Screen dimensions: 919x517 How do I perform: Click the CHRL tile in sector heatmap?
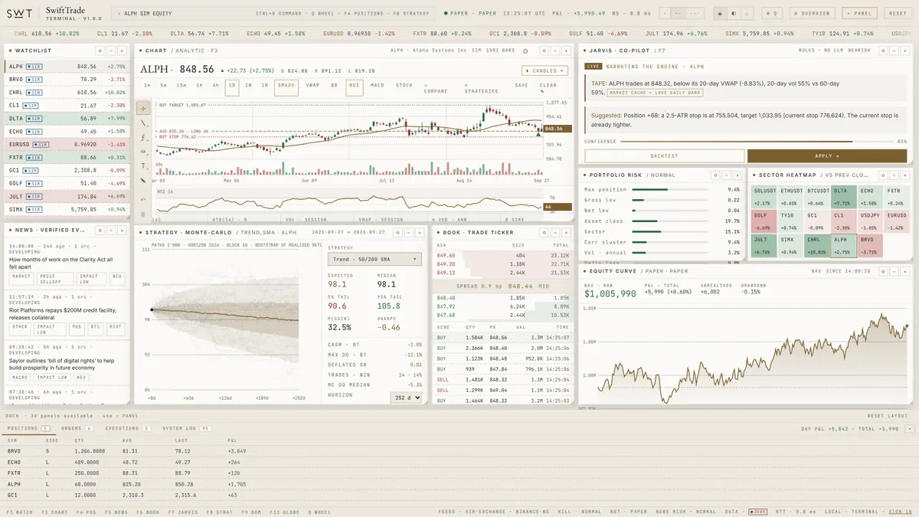(x=817, y=244)
